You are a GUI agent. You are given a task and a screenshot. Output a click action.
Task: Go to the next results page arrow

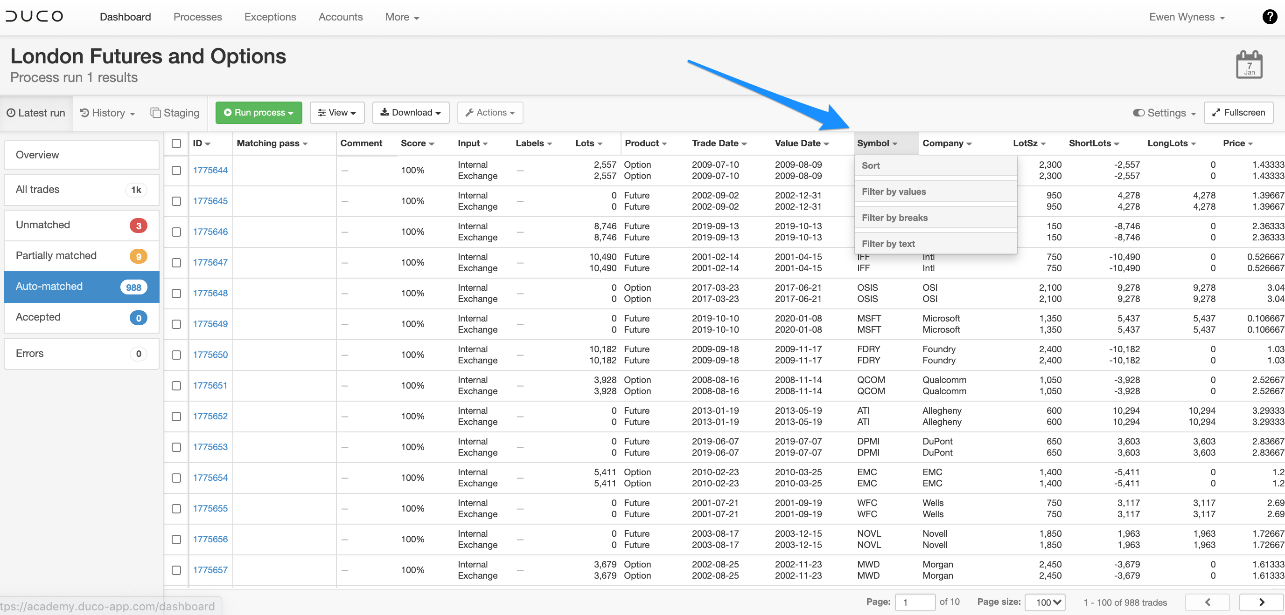coord(1261,602)
